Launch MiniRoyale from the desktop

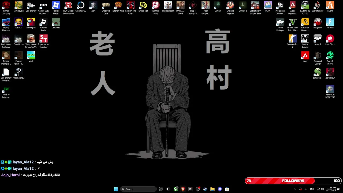18,7
